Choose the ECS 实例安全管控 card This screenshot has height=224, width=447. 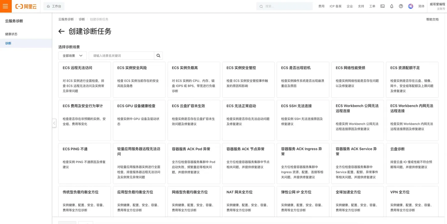[x=248, y=80]
